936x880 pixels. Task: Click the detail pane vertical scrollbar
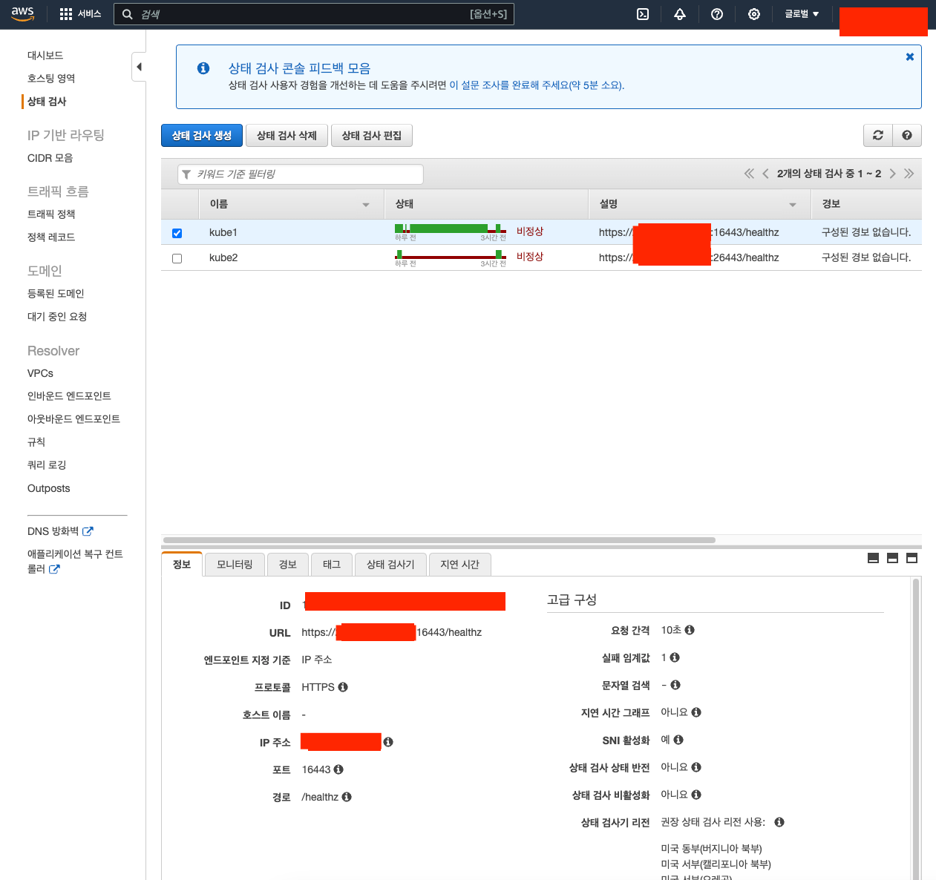pyautogui.click(x=916, y=729)
